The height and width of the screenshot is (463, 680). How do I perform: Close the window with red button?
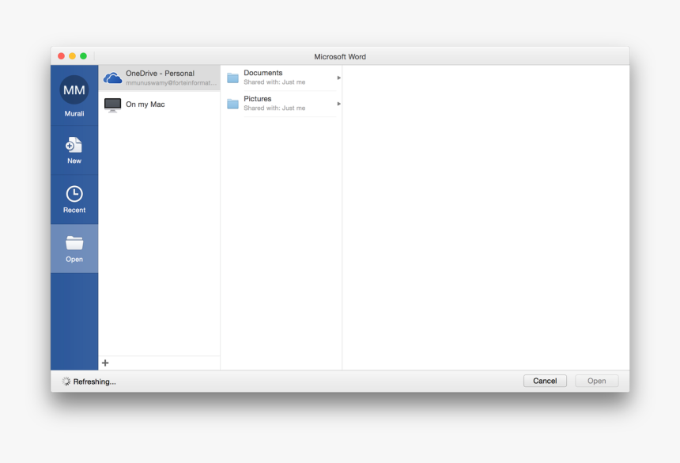tap(61, 56)
